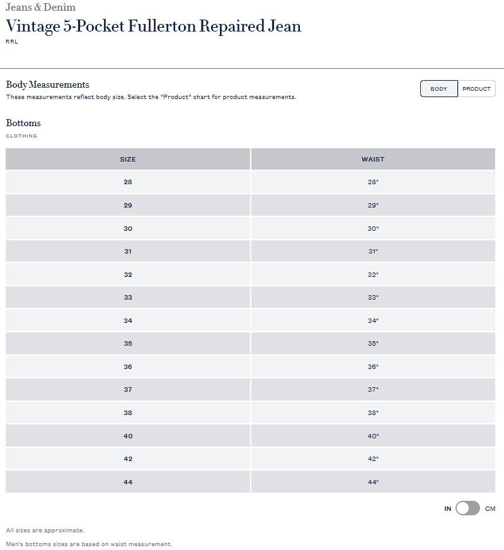Image resolution: width=504 pixels, height=550 pixels.
Task: Click the IN unit label
Action: 447,508
